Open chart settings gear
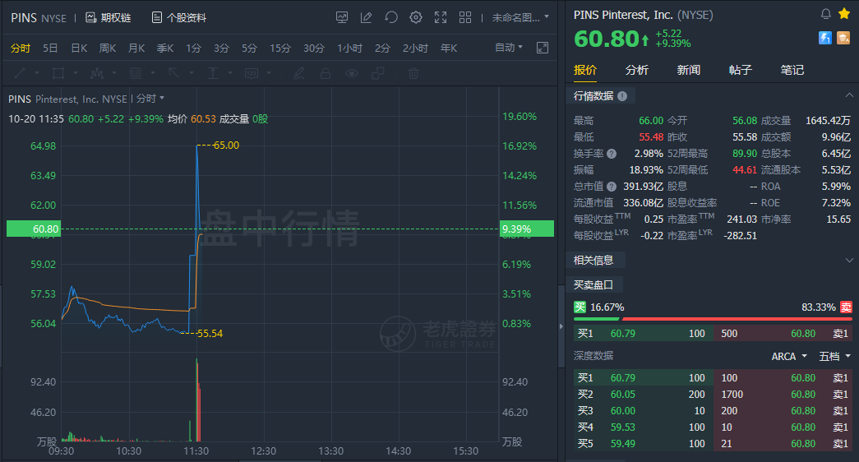859x462 pixels. tap(416, 17)
